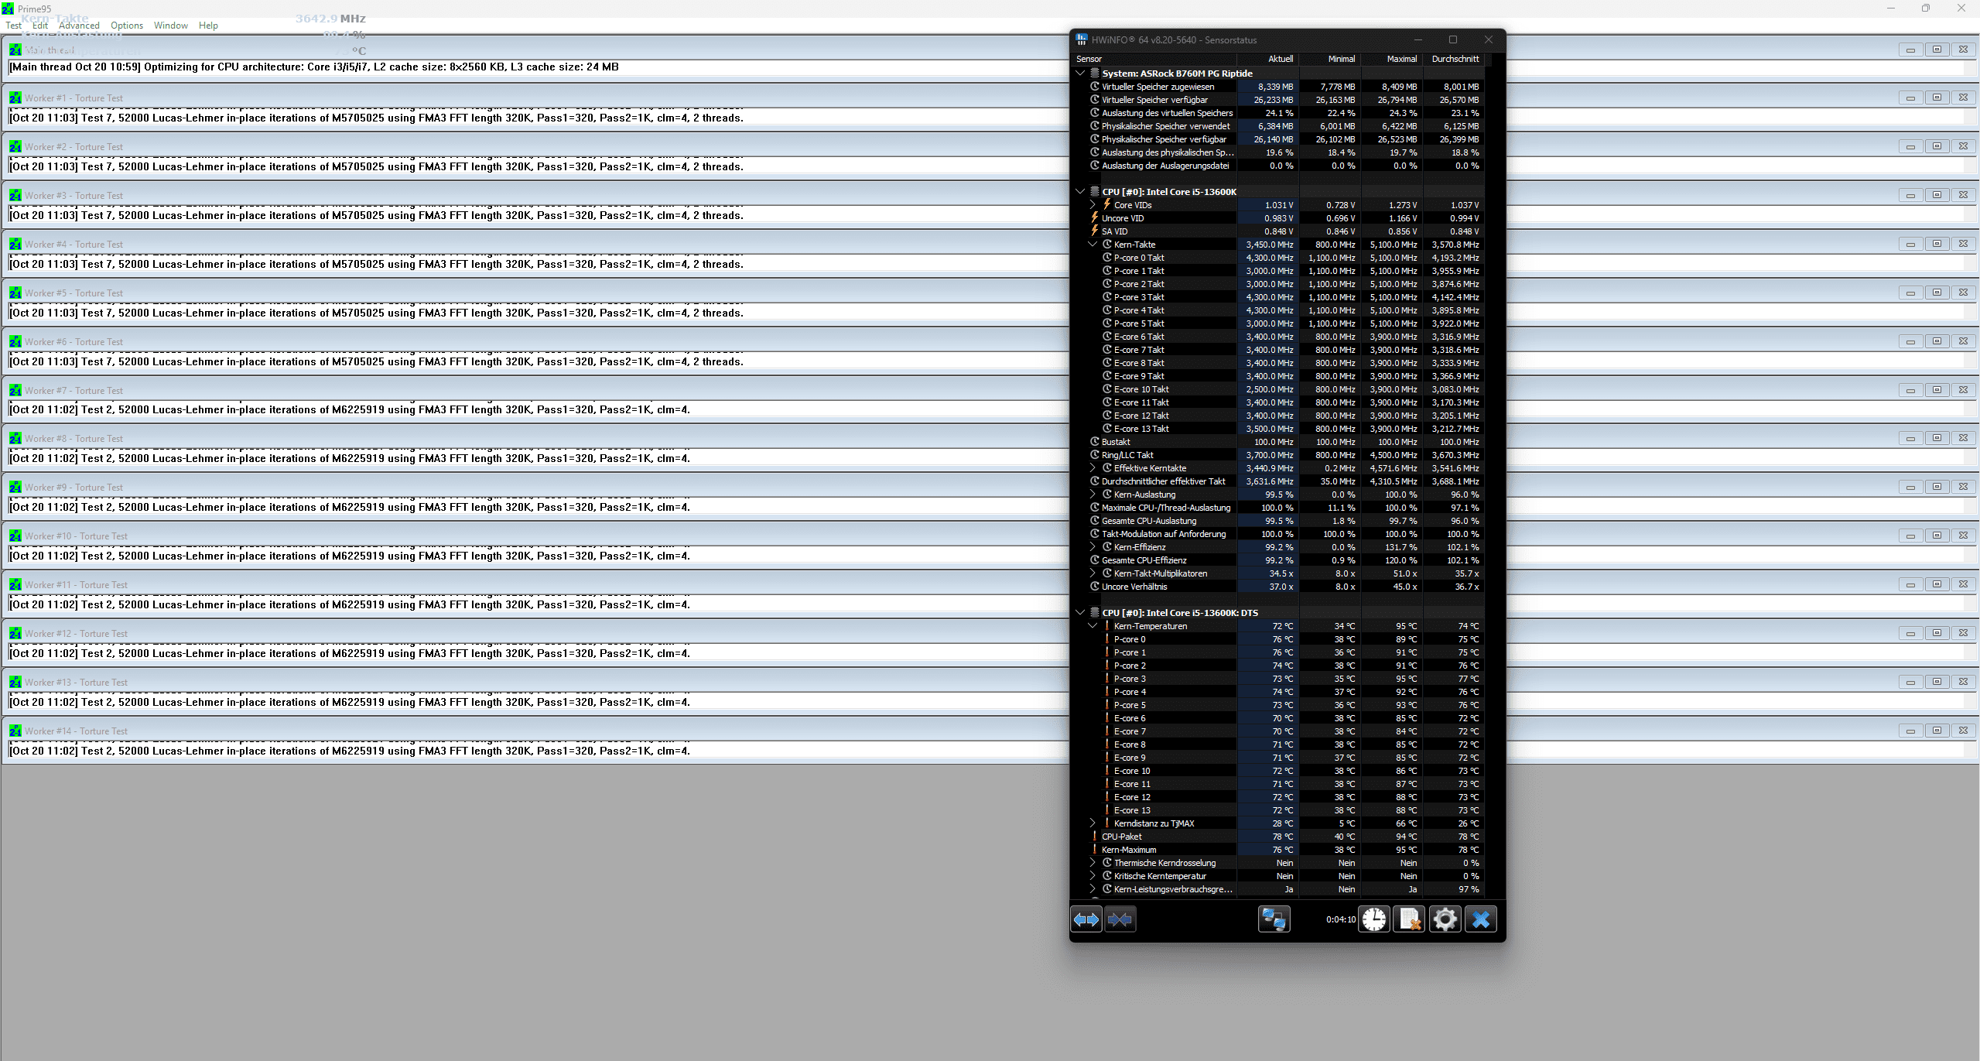Click the blue X button in the HWiNFO toolbar
The height and width of the screenshot is (1061, 1980).
[1480, 919]
